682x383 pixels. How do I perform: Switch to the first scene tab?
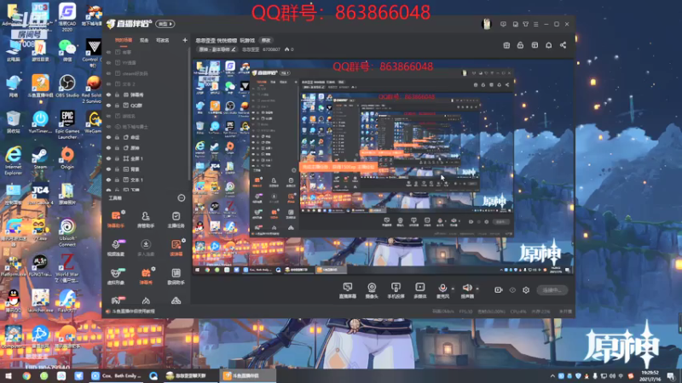coord(123,40)
